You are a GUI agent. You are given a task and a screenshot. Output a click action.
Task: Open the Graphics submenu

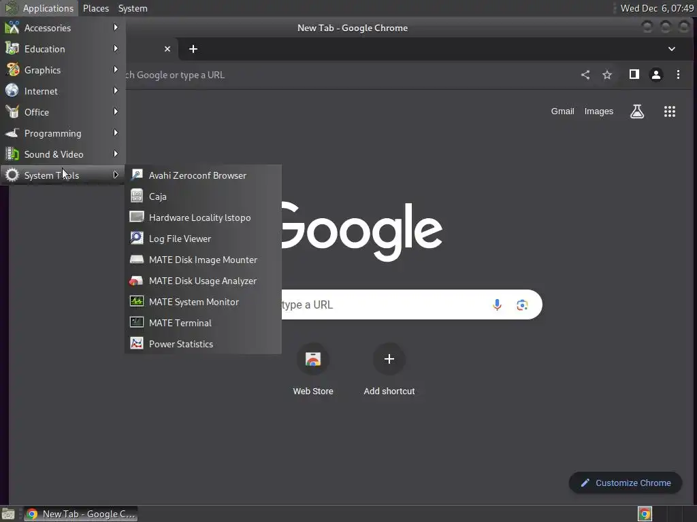63,70
